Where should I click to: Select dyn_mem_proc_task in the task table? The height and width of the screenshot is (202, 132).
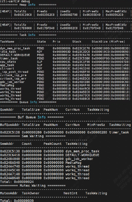coord(15,48)
